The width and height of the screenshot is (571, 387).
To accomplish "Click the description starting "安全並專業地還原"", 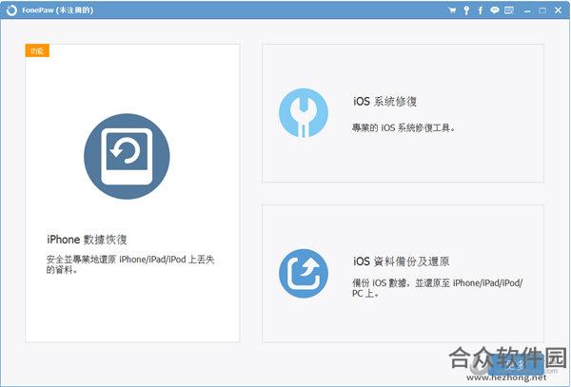I will click(x=130, y=264).
